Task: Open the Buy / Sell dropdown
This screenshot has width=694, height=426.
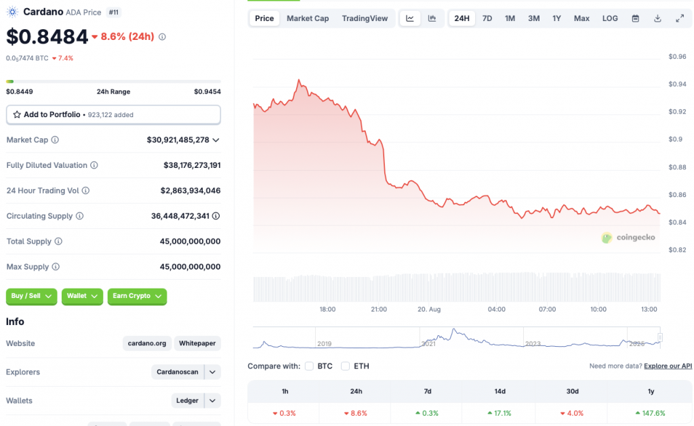Action: pos(31,296)
